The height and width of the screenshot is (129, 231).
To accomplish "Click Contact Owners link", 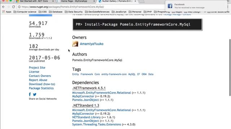I will click(x=40, y=76).
